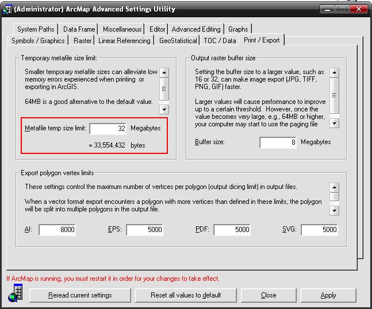Click down arrow of raster buffer description scrollbar
372x309 pixels.
pyautogui.click(x=334, y=123)
